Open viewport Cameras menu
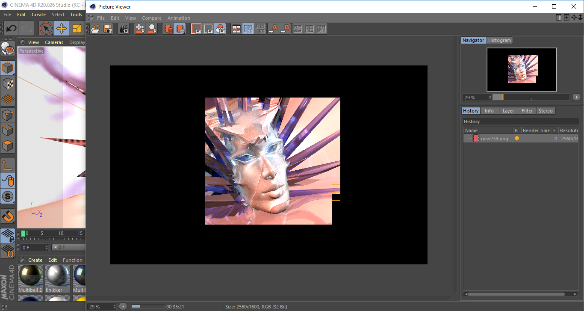 (54, 42)
